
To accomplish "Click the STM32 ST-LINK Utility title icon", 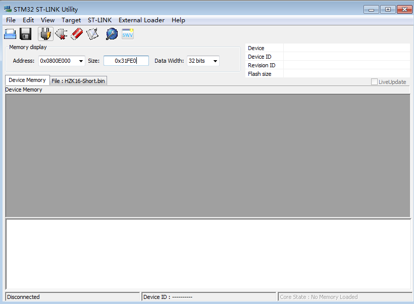I will coord(8,9).
